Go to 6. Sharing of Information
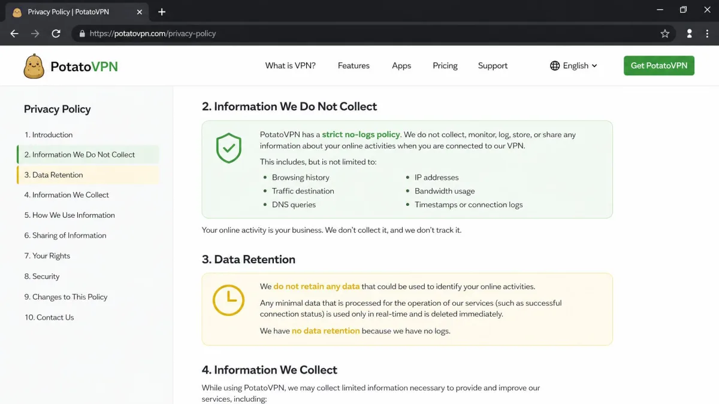 [65, 235]
